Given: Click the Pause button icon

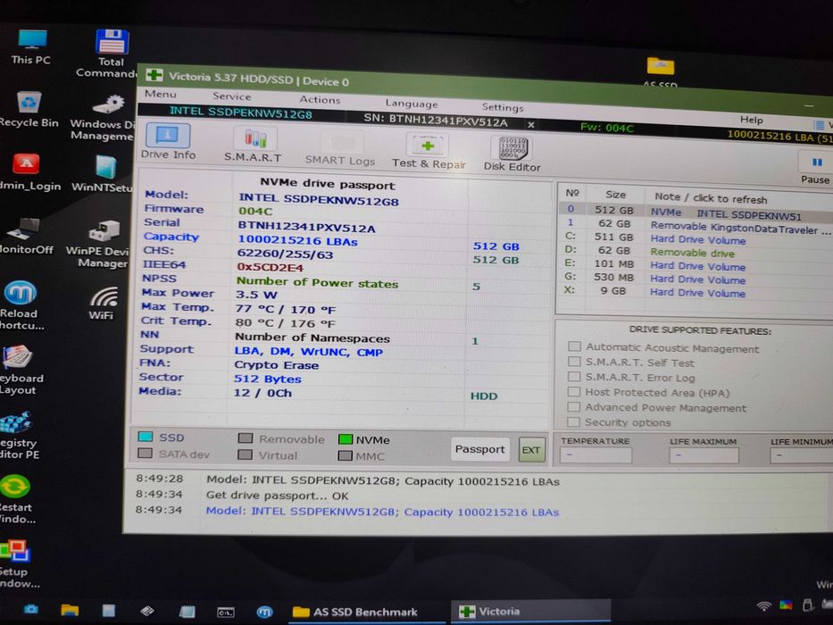Looking at the screenshot, I should [x=817, y=162].
